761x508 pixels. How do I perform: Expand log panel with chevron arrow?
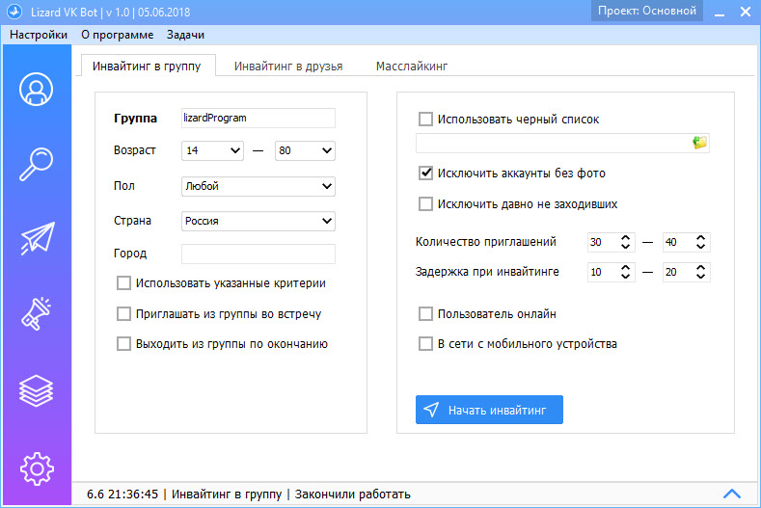[x=731, y=494]
